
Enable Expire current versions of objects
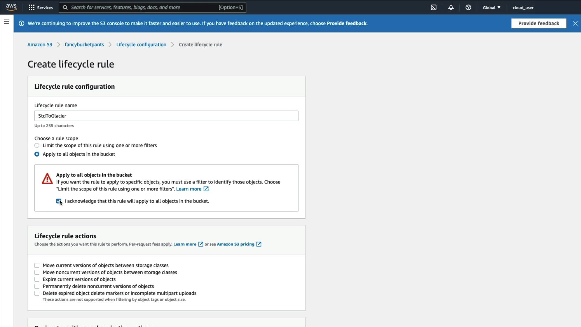pos(37,279)
